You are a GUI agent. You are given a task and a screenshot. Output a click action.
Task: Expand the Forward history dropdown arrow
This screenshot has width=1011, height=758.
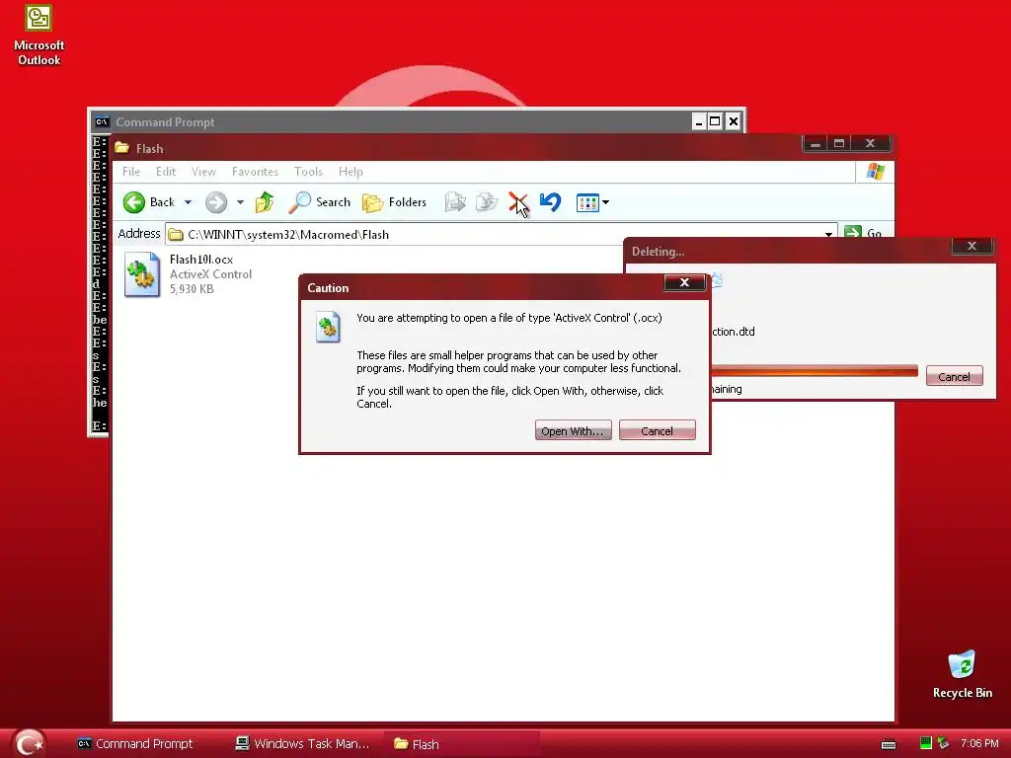click(x=240, y=202)
